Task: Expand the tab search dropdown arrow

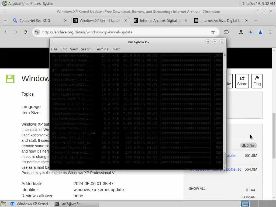Action: (5, 20)
